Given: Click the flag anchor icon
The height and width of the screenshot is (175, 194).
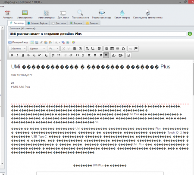Looking at the screenshot, I should pyautogui.click(x=136, y=49).
